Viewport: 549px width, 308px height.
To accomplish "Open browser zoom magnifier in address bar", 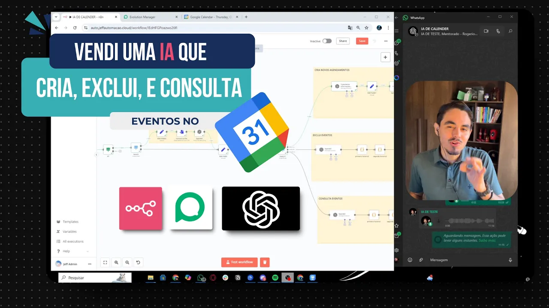I will (x=358, y=28).
